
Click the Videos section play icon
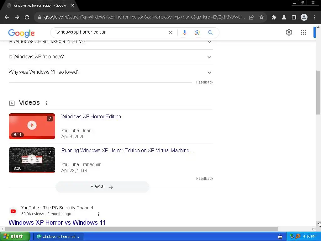pyautogui.click(x=12, y=103)
